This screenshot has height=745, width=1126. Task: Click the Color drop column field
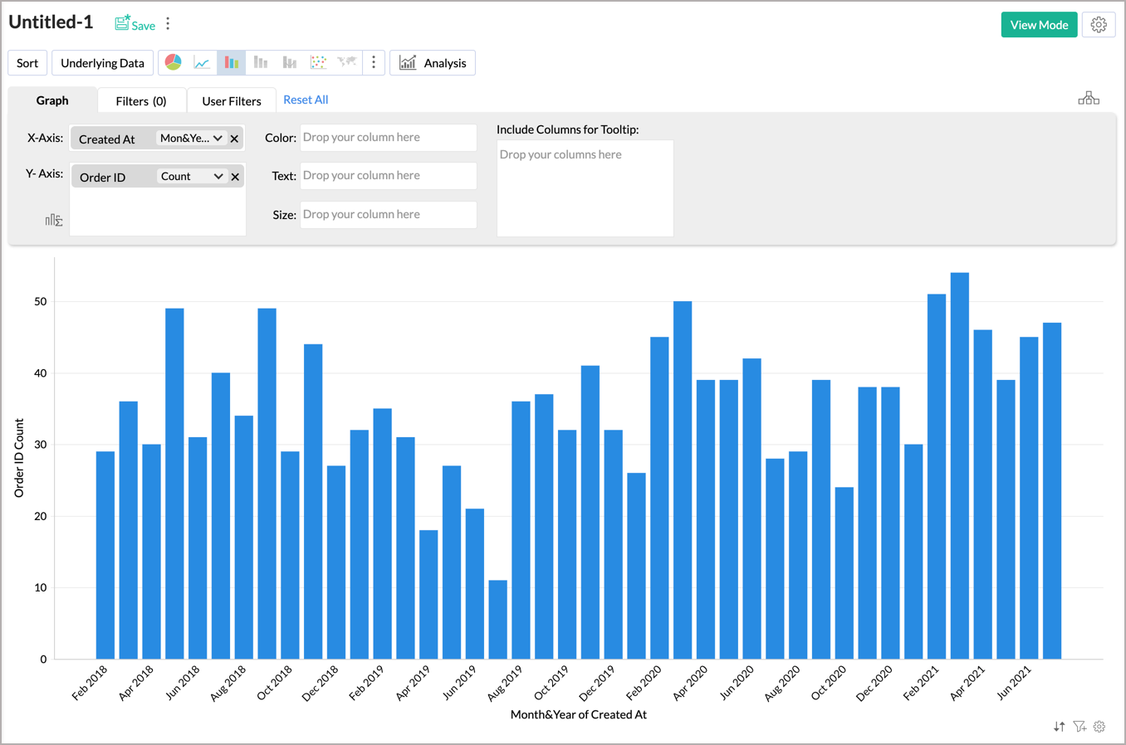388,137
